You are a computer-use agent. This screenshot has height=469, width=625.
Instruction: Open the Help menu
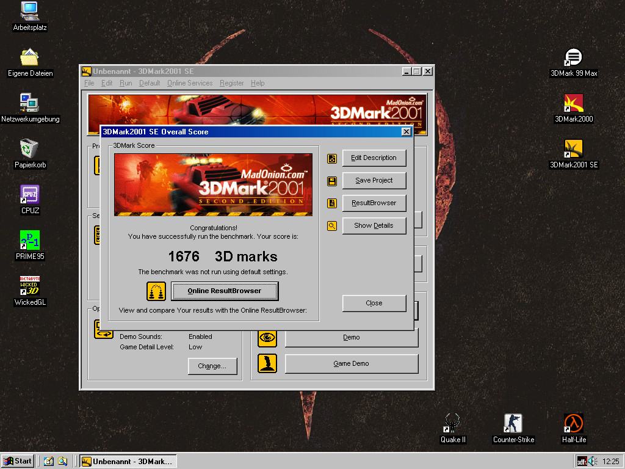point(258,83)
